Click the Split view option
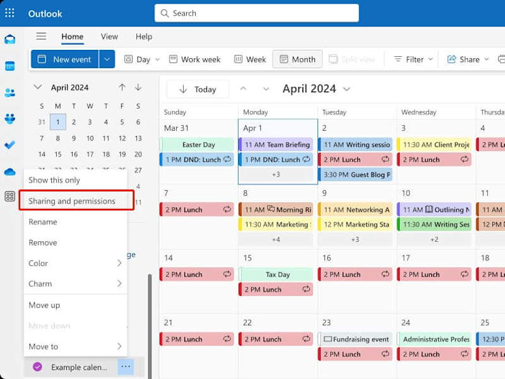Viewport: 505px width, 379px height. tap(352, 59)
